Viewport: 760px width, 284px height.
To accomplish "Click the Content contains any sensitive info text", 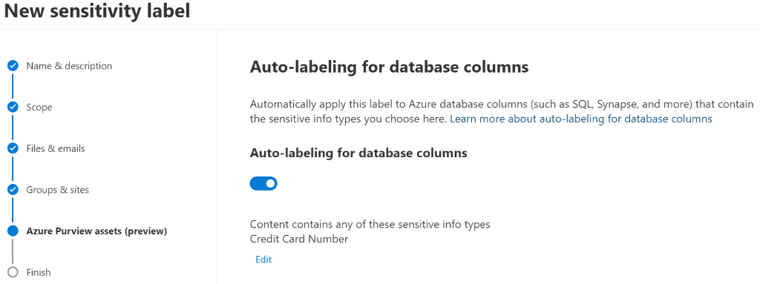I will [x=370, y=225].
